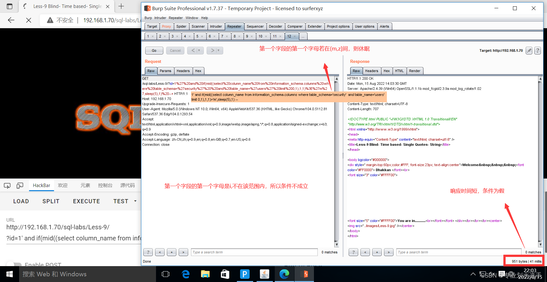Open the Project options tab
The image size is (547, 282).
point(338,26)
